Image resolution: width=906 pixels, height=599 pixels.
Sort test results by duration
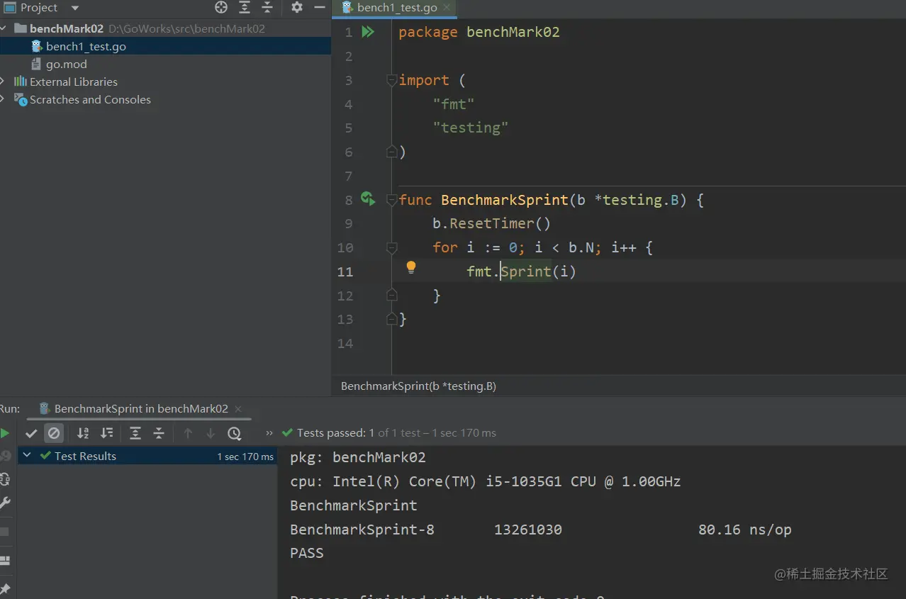point(107,433)
